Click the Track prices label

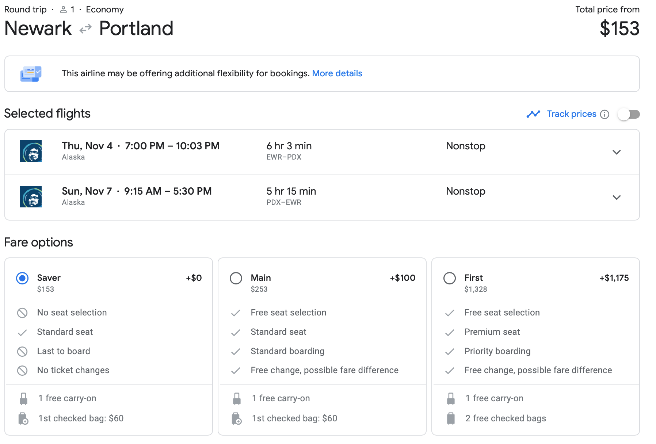[x=571, y=114]
